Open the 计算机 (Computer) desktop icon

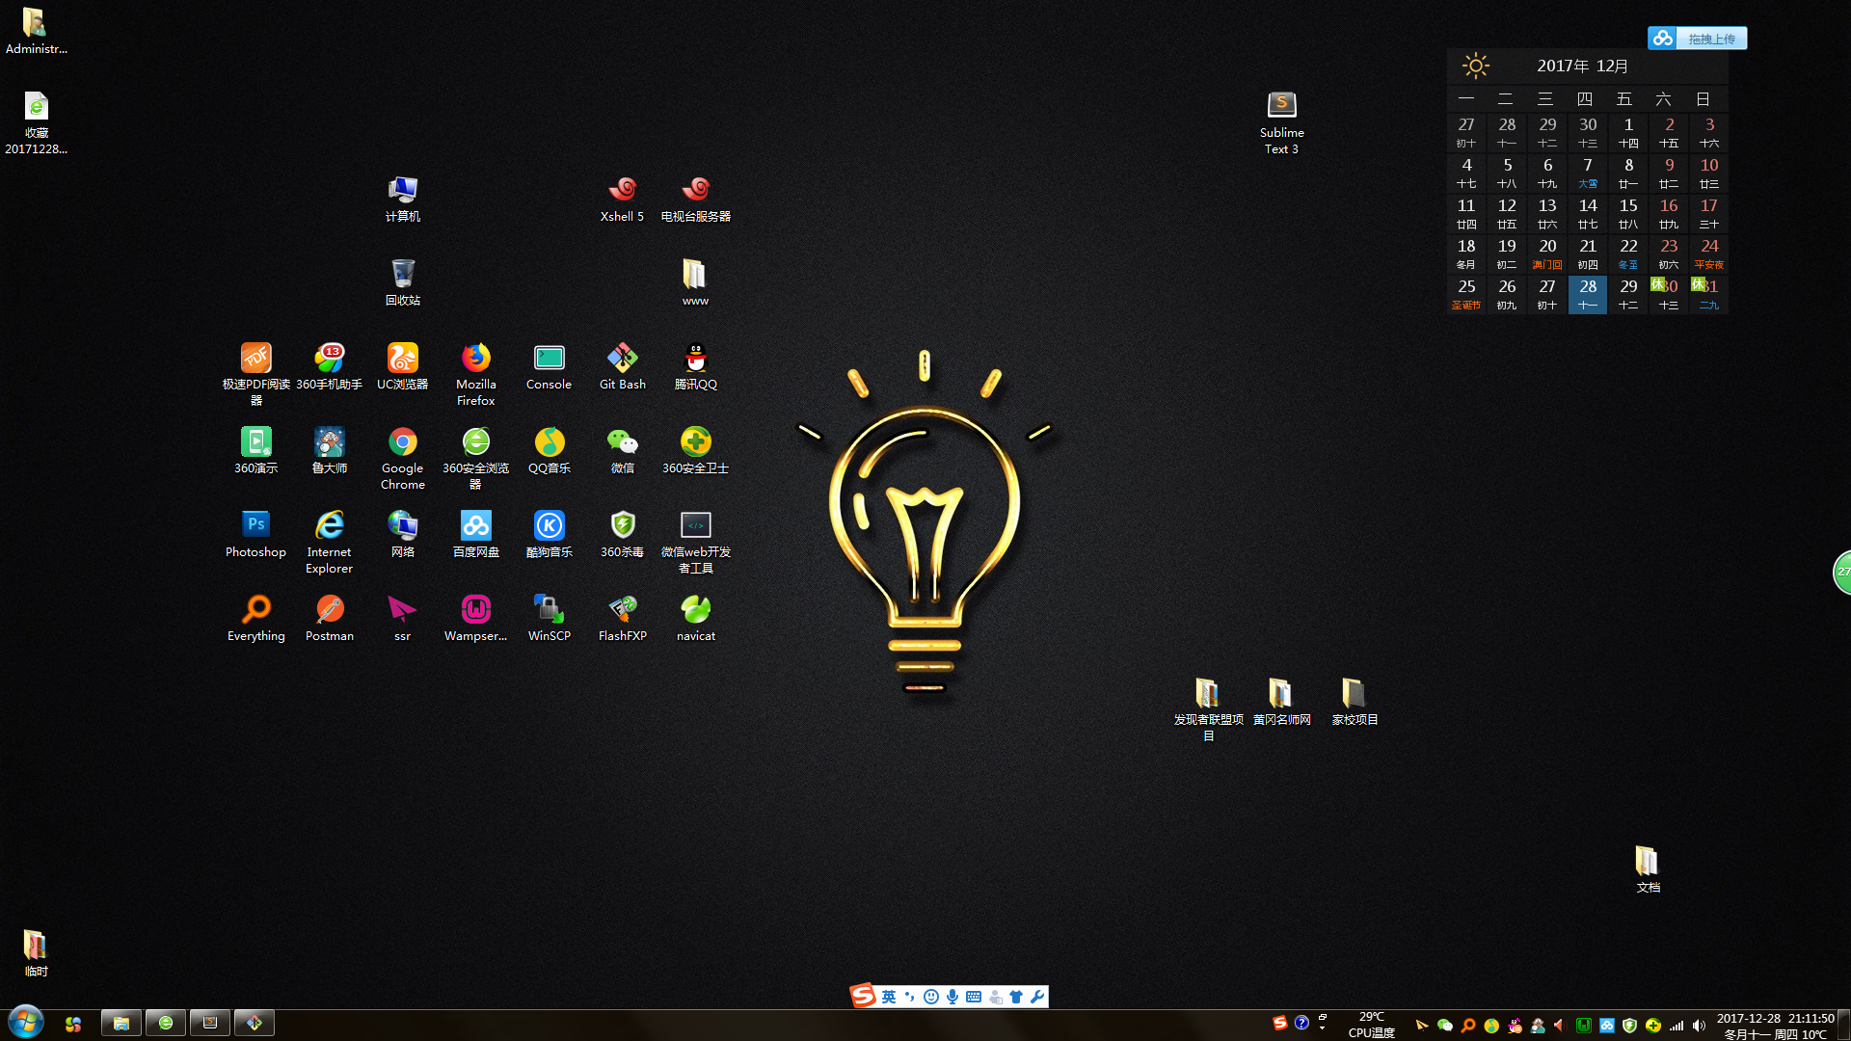(x=402, y=198)
